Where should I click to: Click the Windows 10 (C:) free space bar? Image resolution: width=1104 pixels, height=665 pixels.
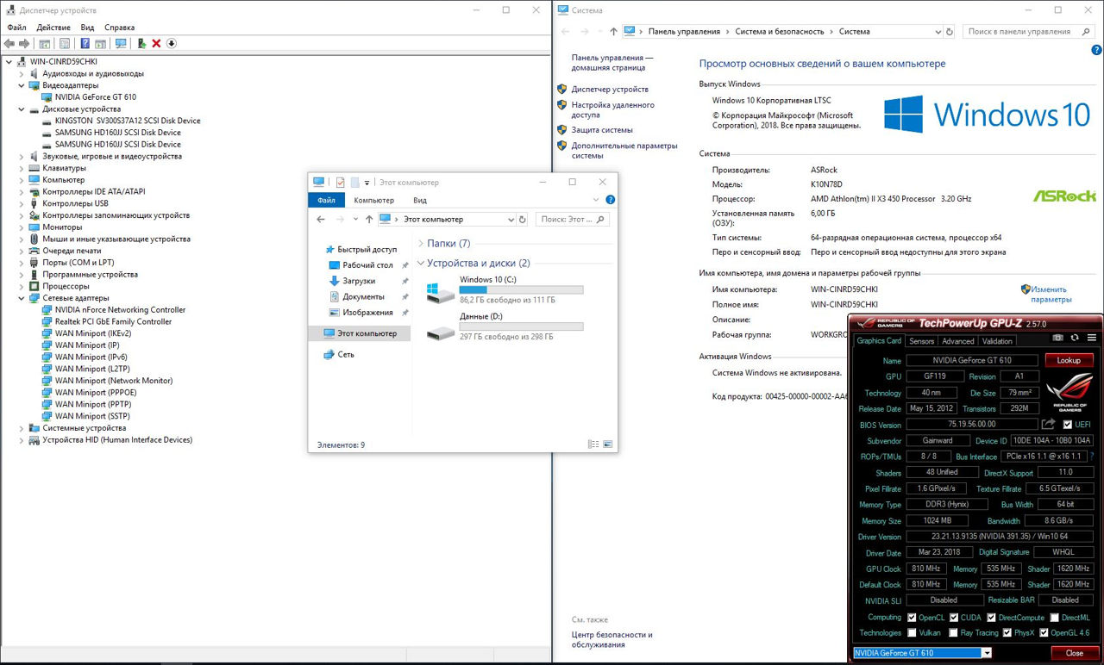[x=521, y=290]
